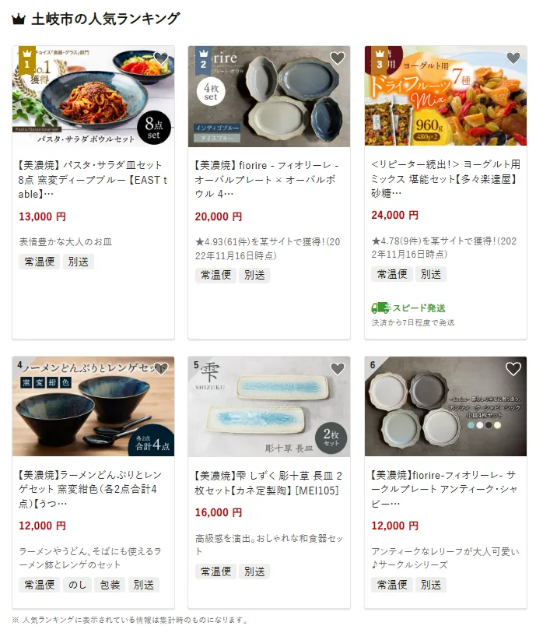Click the 包装 tag on ramen set

tap(110, 585)
